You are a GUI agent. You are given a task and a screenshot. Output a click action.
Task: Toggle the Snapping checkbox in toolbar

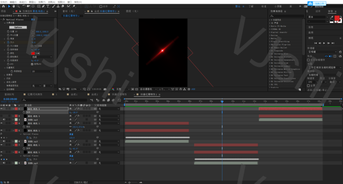pos(101,7)
